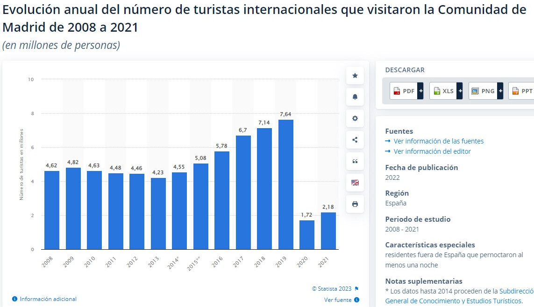Click the bell notification icon
Screen dimensions: 534x307
355,97
